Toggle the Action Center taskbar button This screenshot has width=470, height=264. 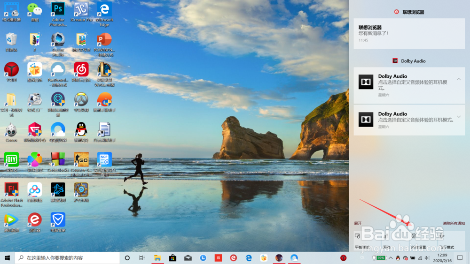460,258
